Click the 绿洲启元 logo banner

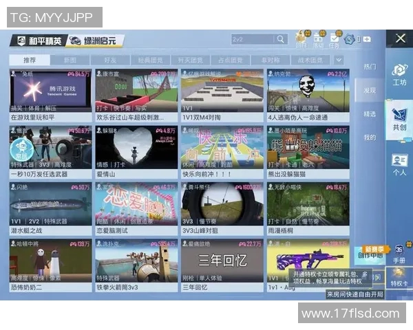click(96, 41)
